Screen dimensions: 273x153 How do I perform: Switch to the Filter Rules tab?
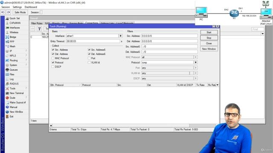(x=37, y=23)
